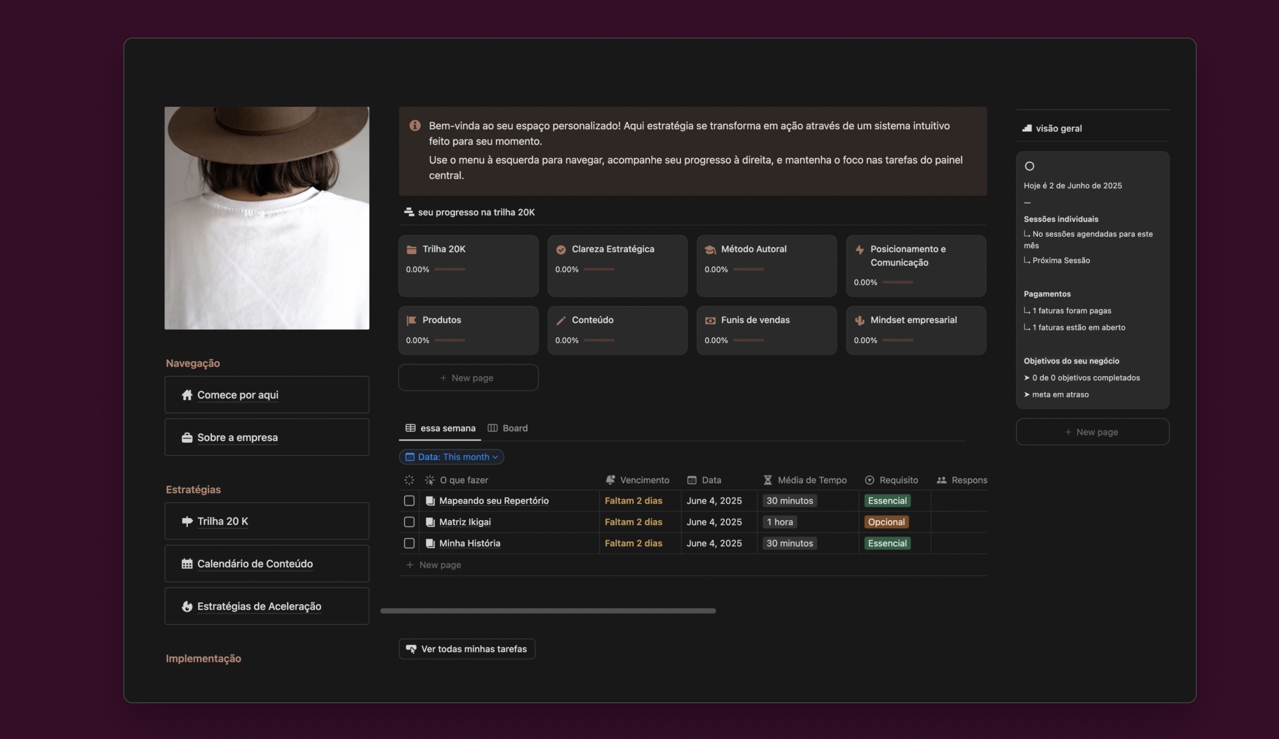Select the pencil icon on the Conteúdo card
The height and width of the screenshot is (739, 1279).
(561, 320)
